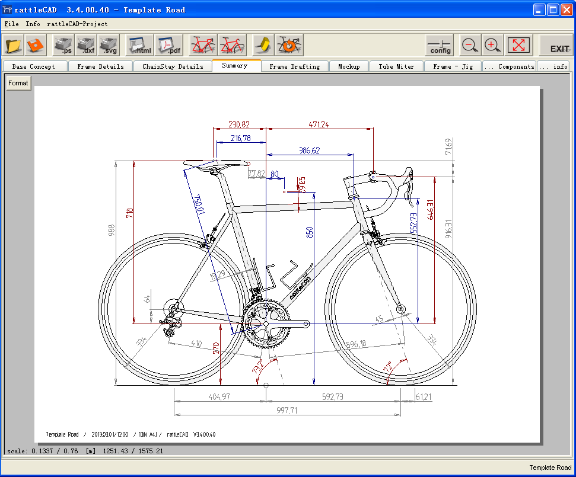Export drawing as .ps file
The image size is (576, 477).
(63, 45)
